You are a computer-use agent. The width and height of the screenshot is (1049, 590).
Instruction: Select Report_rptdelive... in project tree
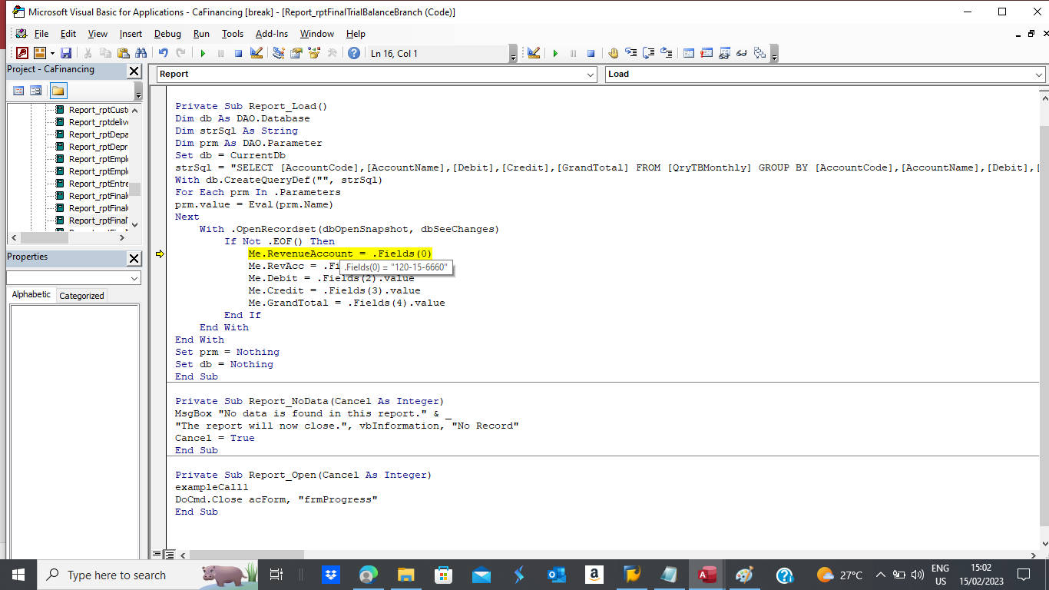point(98,122)
